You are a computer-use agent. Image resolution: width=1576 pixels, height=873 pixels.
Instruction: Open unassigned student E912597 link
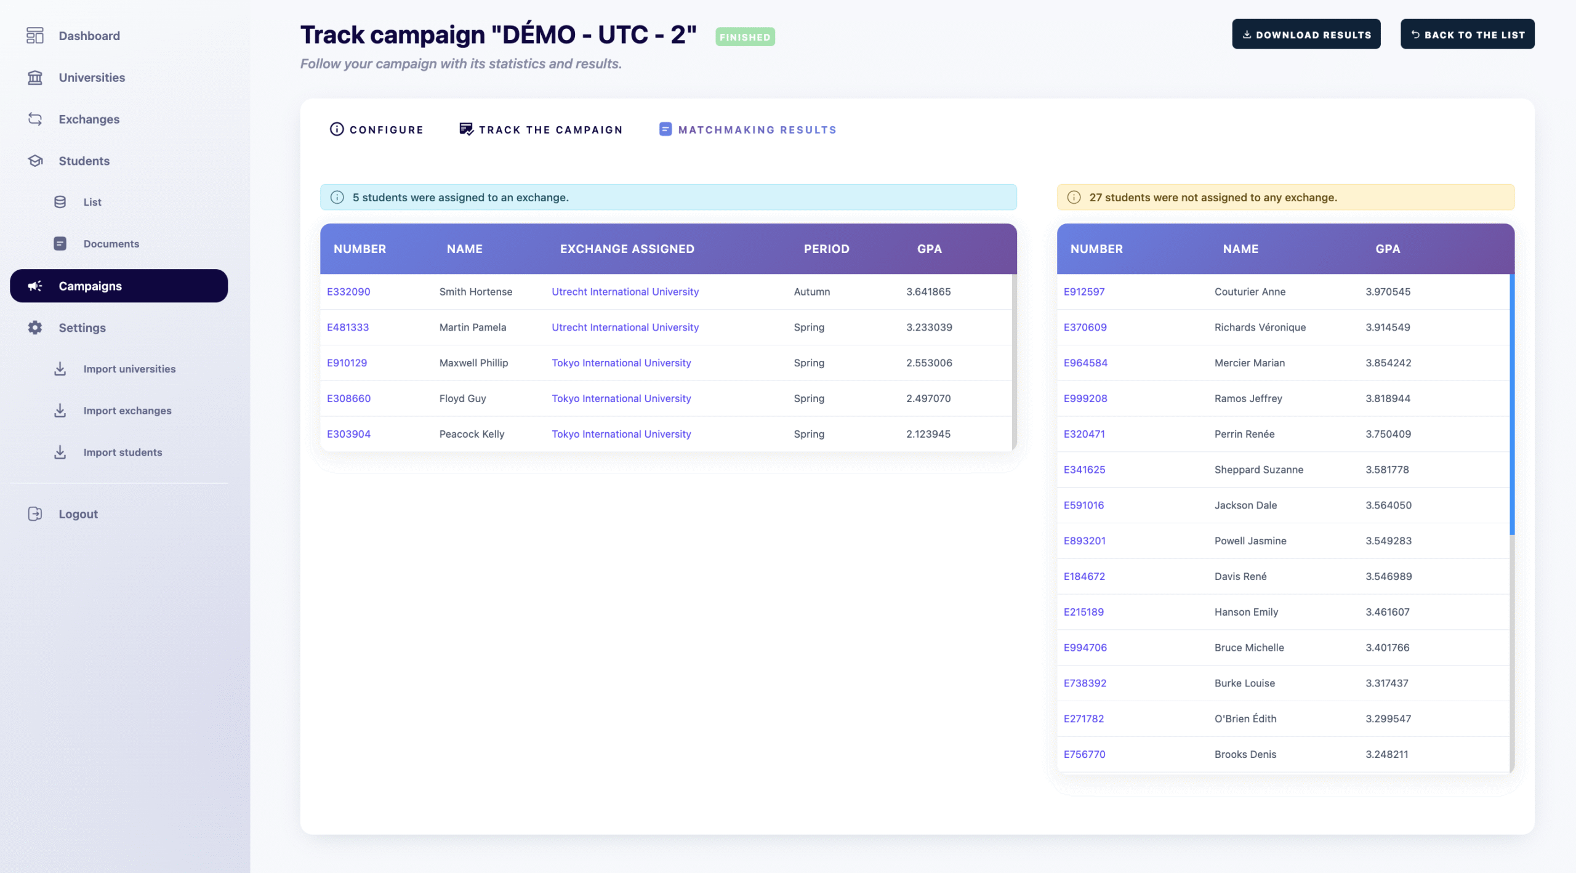[1083, 292]
